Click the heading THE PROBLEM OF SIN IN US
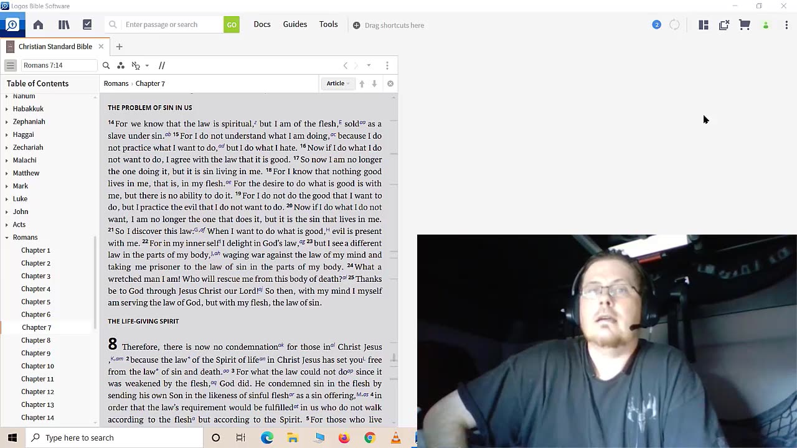This screenshot has width=797, height=448. 150,108
